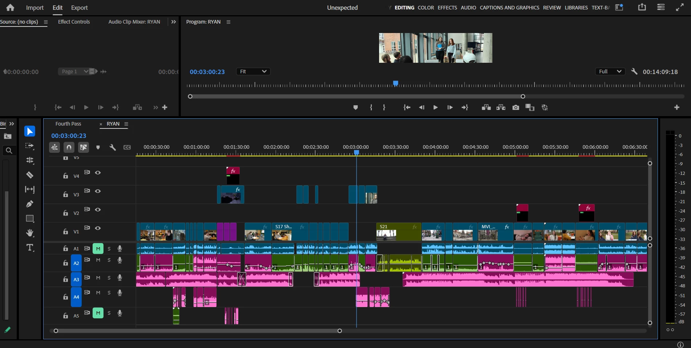This screenshot has width=691, height=348.
Task: Open timeline display settings wrench
Action: coord(113,147)
